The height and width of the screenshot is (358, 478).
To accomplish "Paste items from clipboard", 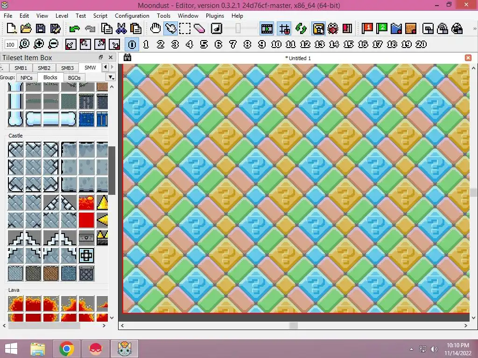I will point(136,28).
